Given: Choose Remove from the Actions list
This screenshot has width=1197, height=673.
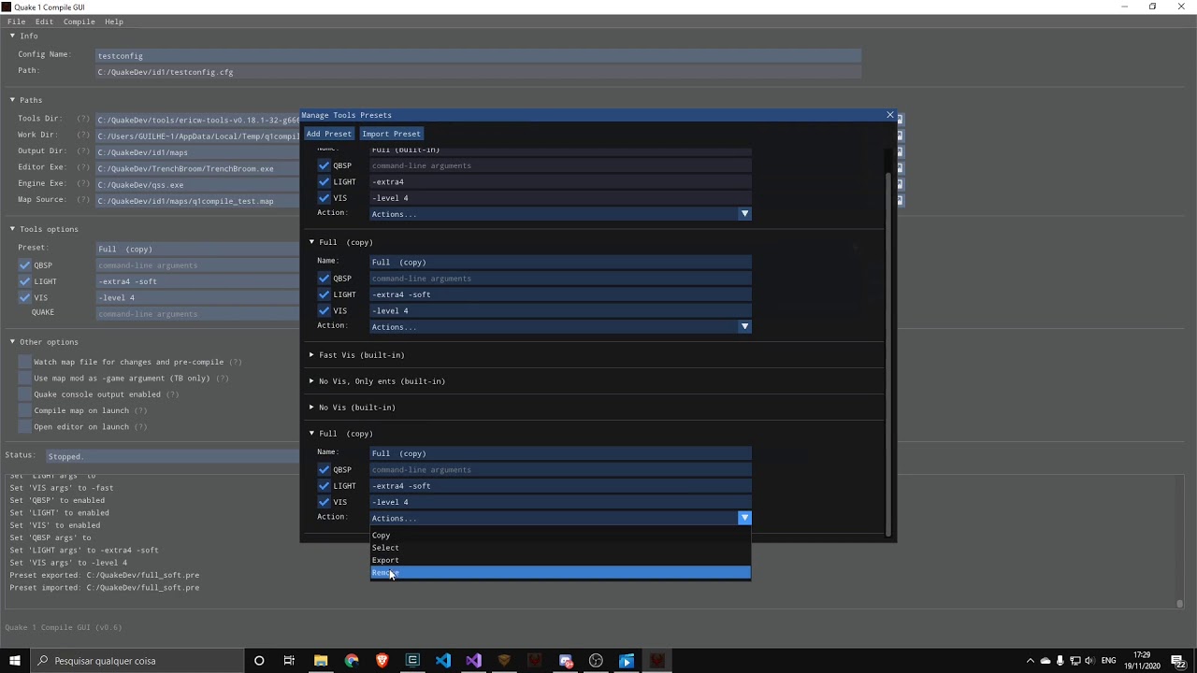Looking at the screenshot, I should [560, 573].
